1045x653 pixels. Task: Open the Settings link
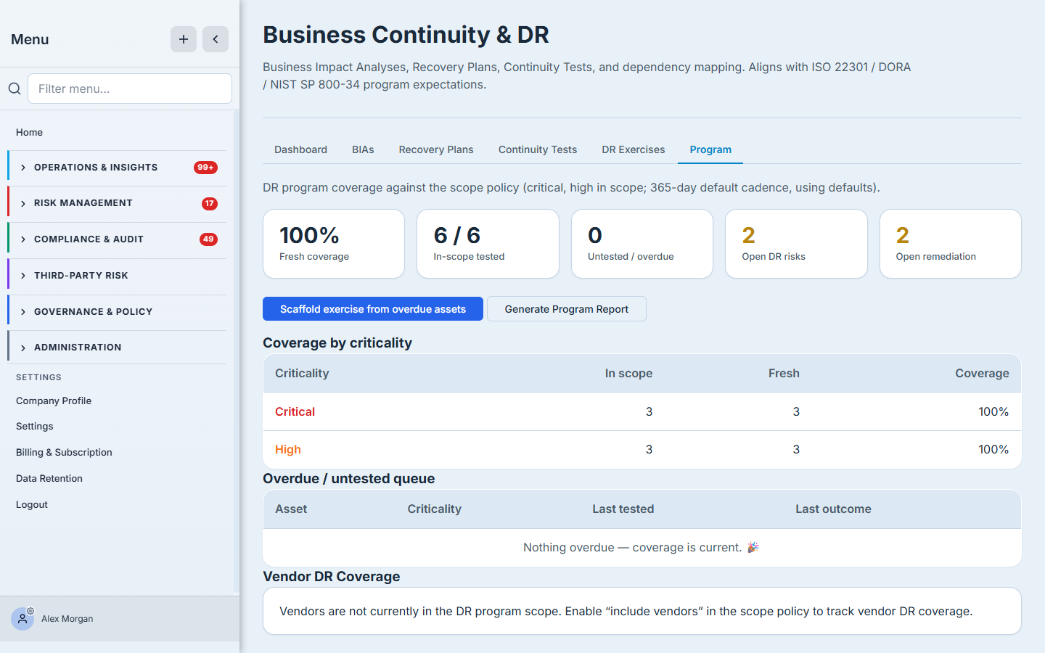pos(35,427)
